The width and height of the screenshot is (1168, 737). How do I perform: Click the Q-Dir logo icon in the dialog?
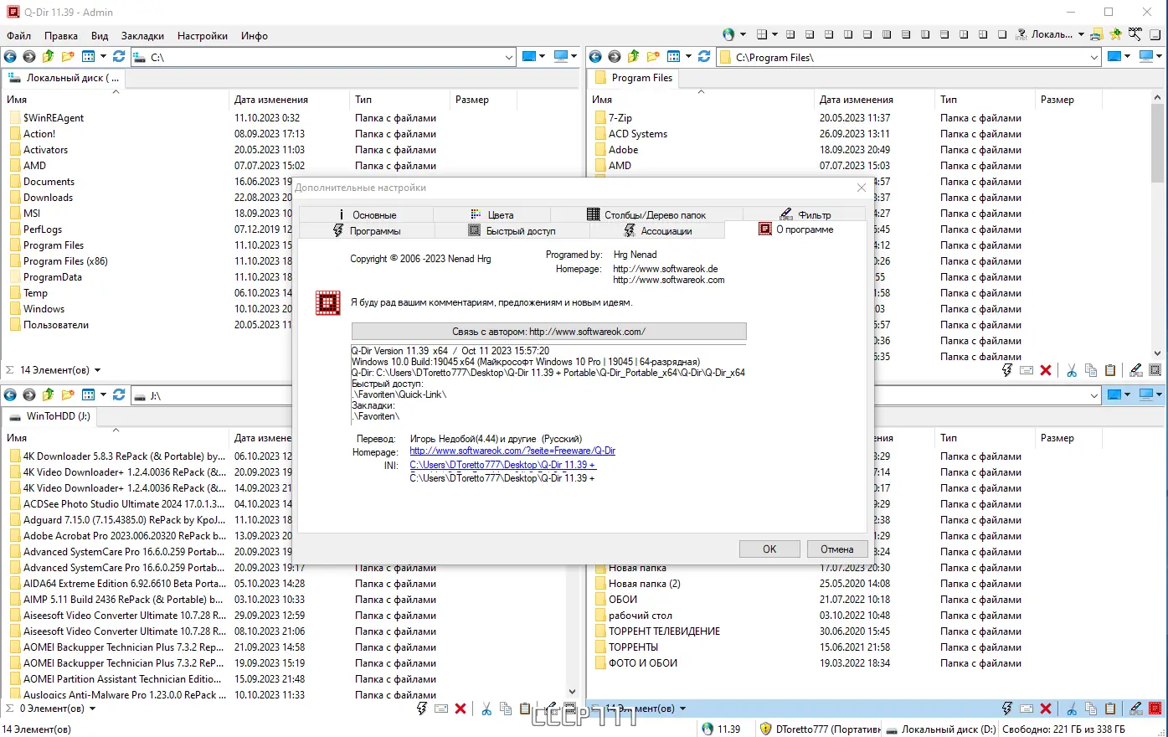(327, 302)
